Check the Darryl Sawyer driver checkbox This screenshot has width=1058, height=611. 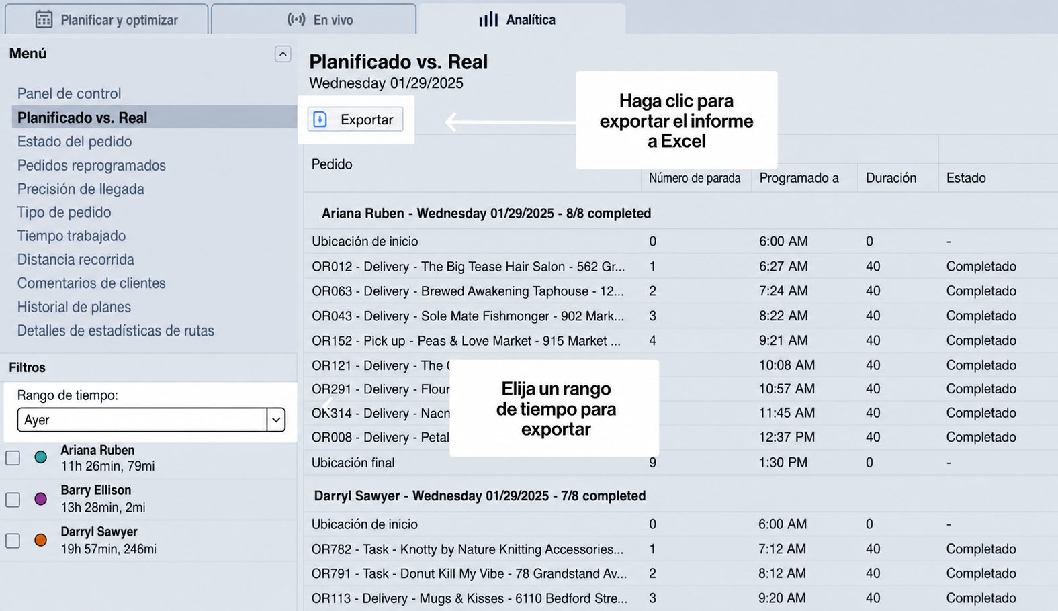[x=13, y=540]
